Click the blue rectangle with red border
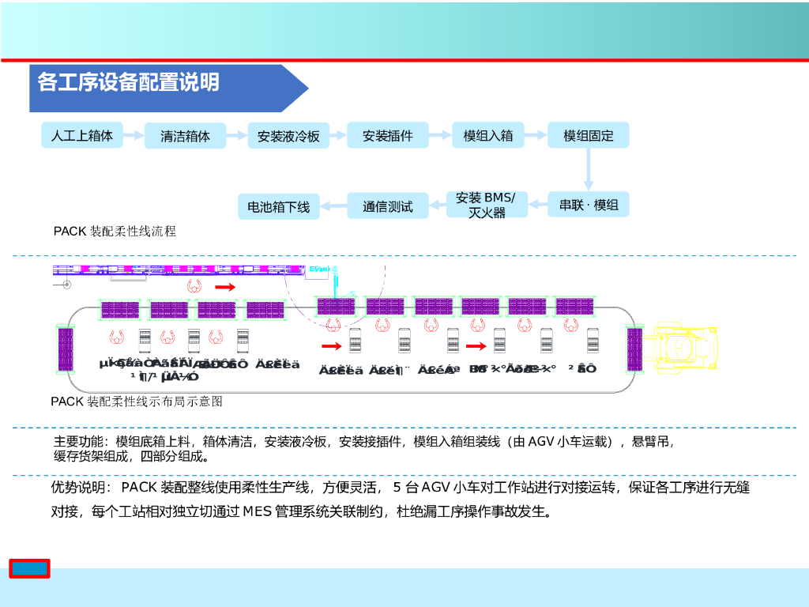This screenshot has width=809, height=607. [29, 568]
